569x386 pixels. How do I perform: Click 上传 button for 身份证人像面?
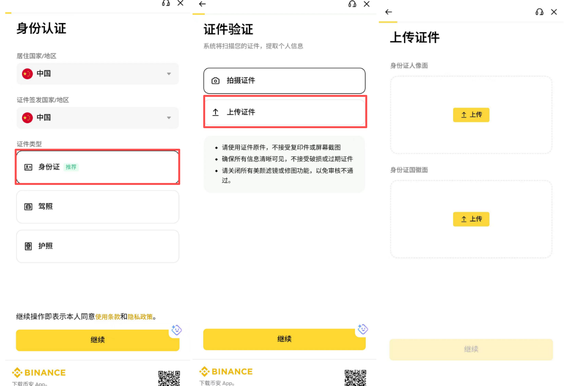(471, 115)
